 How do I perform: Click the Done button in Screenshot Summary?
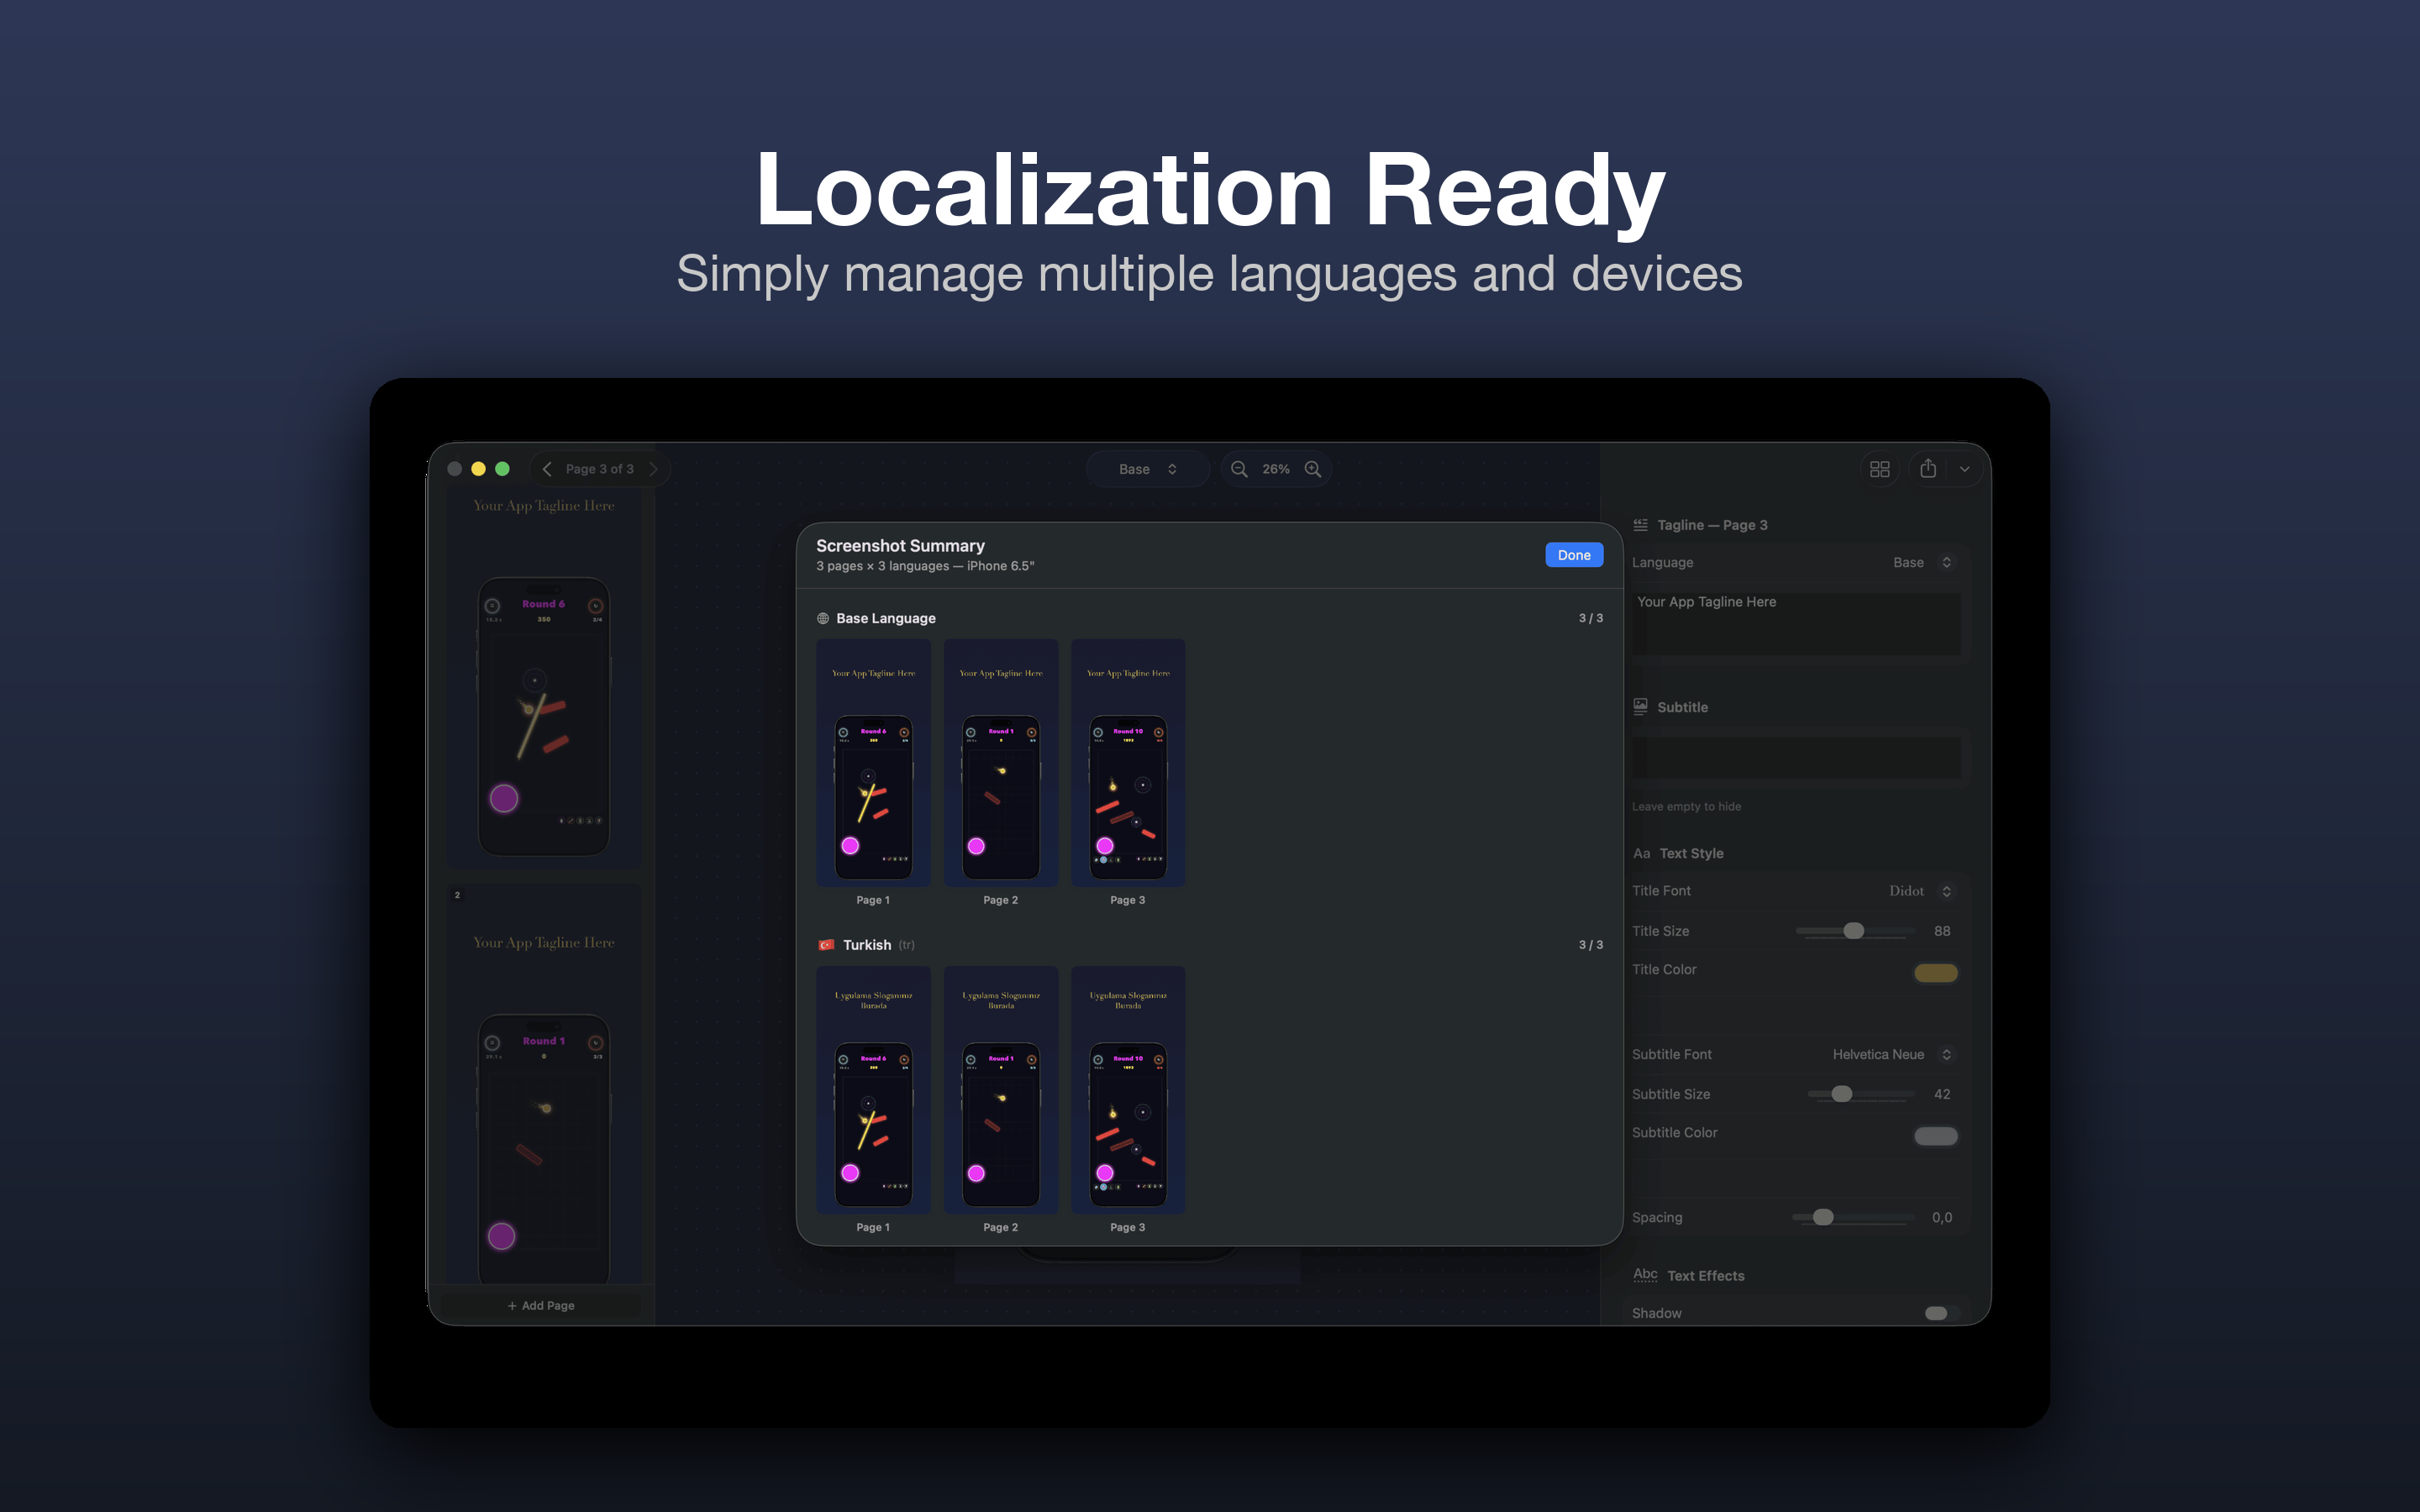coord(1573,554)
